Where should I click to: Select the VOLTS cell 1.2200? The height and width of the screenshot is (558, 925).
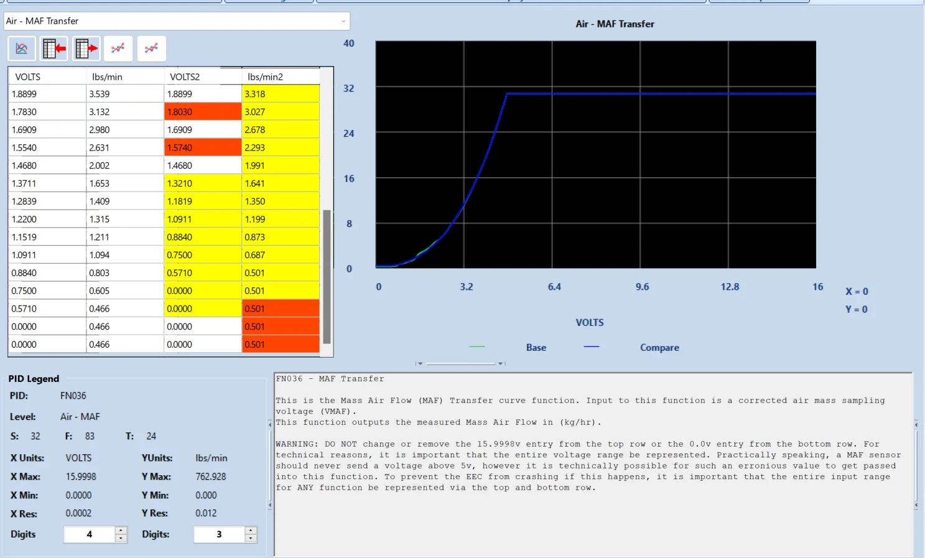(x=47, y=219)
